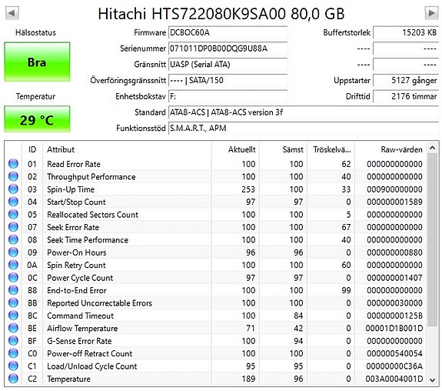Click the green Bra health status button
This screenshot has height=391, width=442.
pyautogui.click(x=37, y=62)
